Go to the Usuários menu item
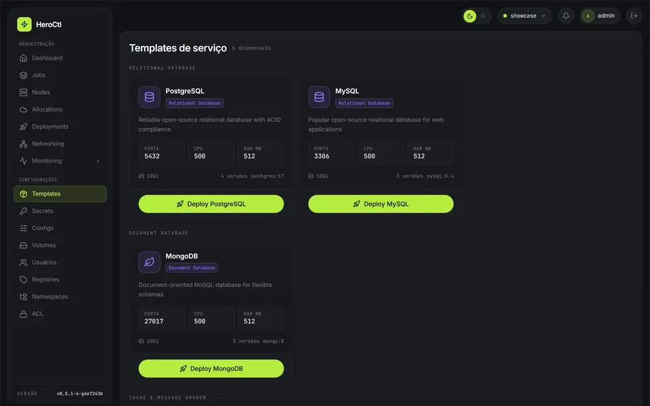Image resolution: width=650 pixels, height=406 pixels. coord(60,263)
